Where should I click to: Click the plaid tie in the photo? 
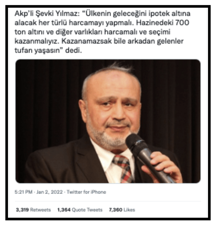pos(123,169)
